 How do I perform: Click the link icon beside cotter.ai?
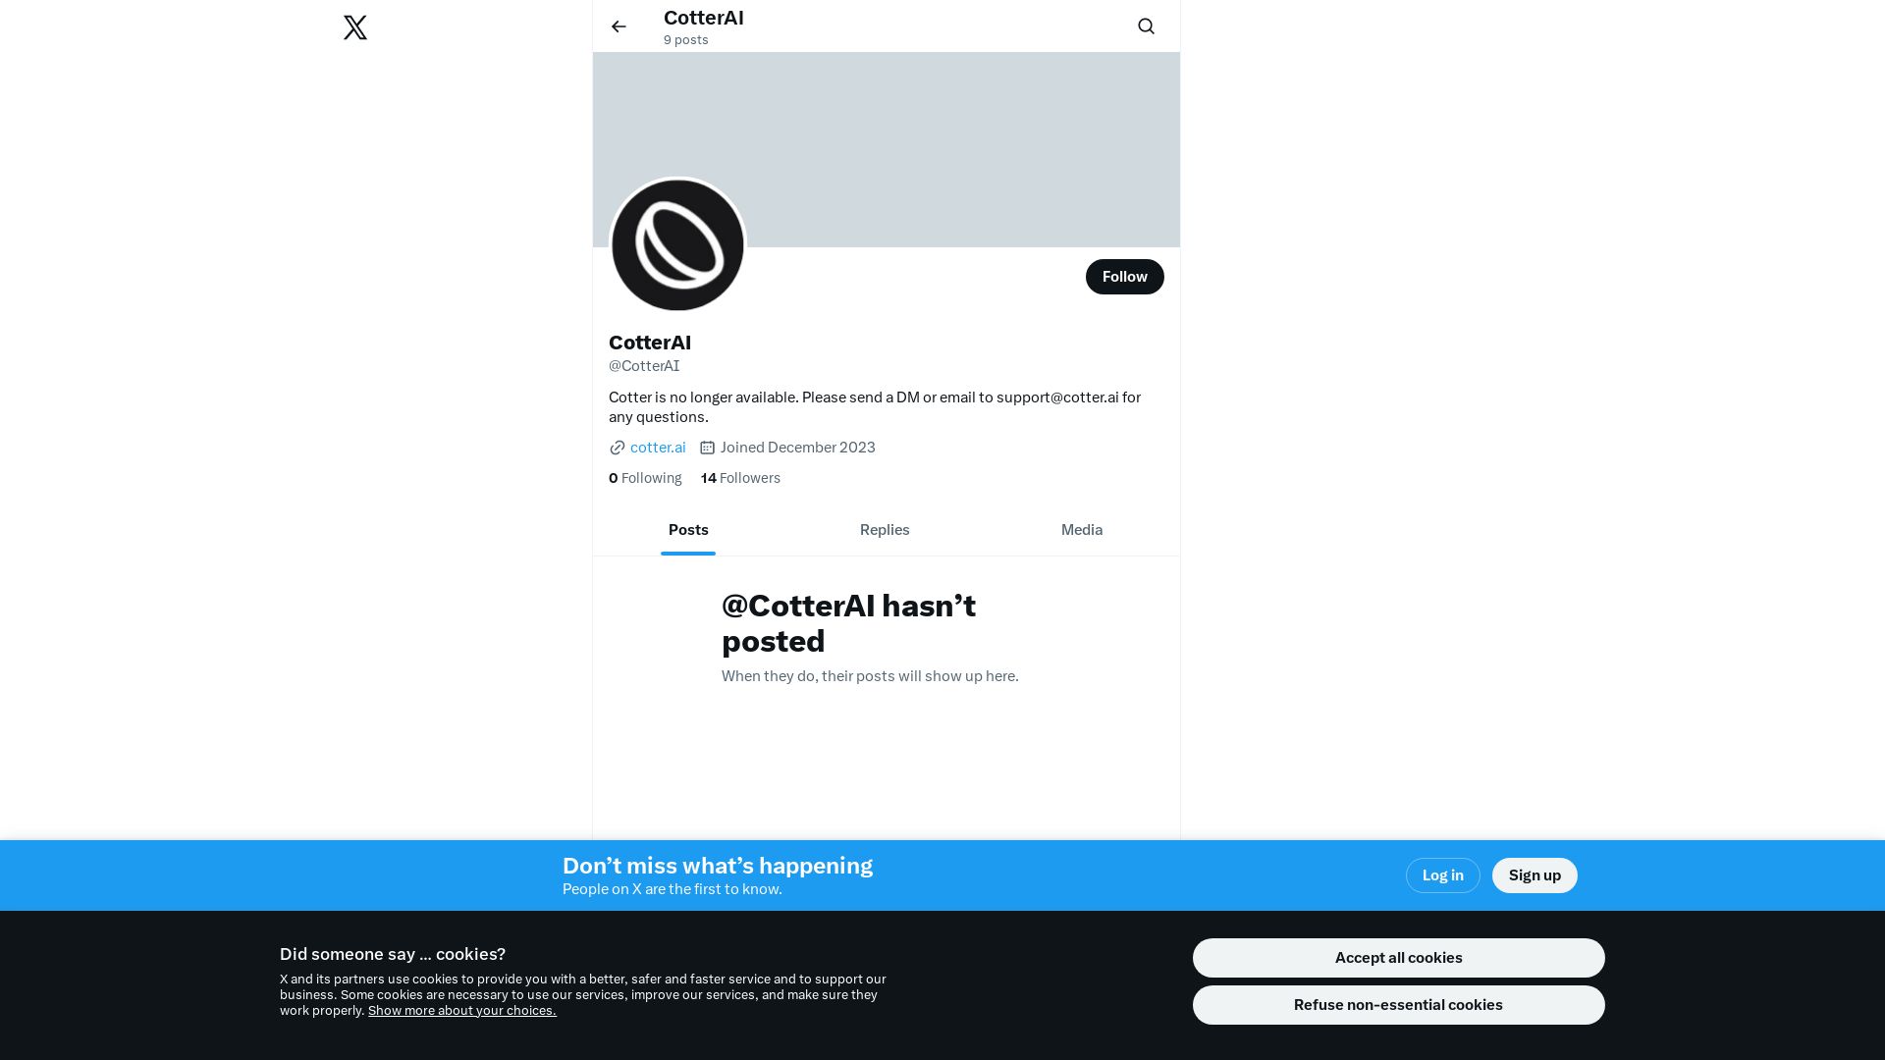coord(617,448)
